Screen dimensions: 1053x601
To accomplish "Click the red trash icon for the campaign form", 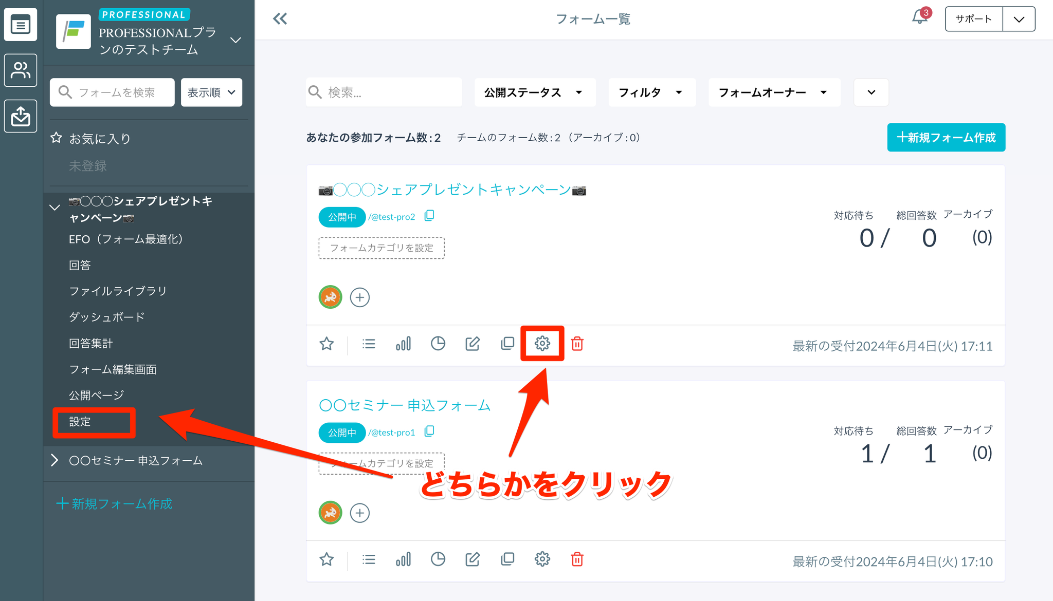I will click(577, 343).
